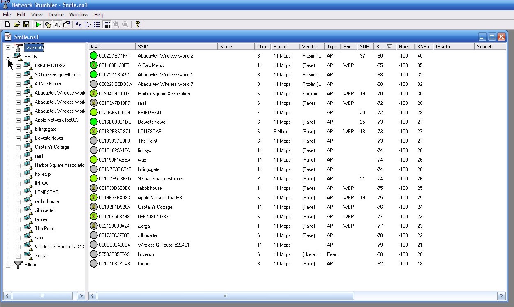Screen dimensions: 514x307
Task: Select the Harbor Square Association SSID cell
Action: click(164, 94)
